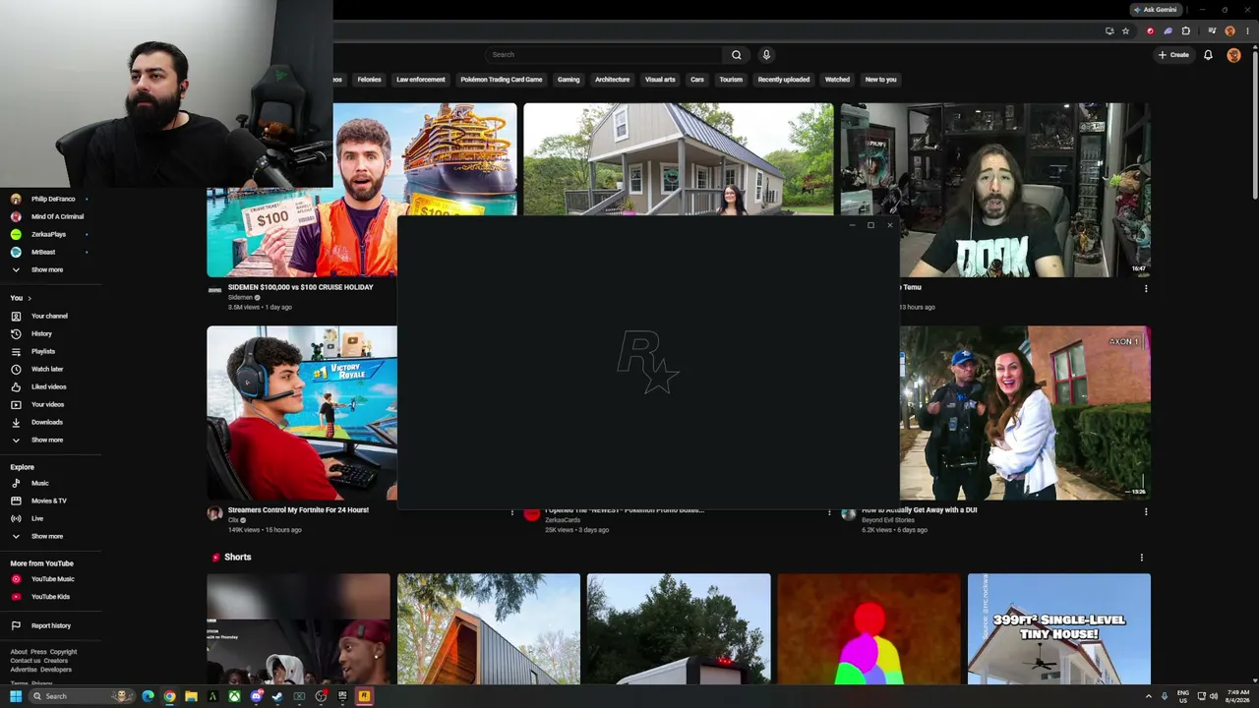Open options for the Temu video
The width and height of the screenshot is (1259, 708).
[x=1146, y=289]
